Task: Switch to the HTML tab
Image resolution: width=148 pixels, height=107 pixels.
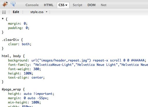Action: 48,5
